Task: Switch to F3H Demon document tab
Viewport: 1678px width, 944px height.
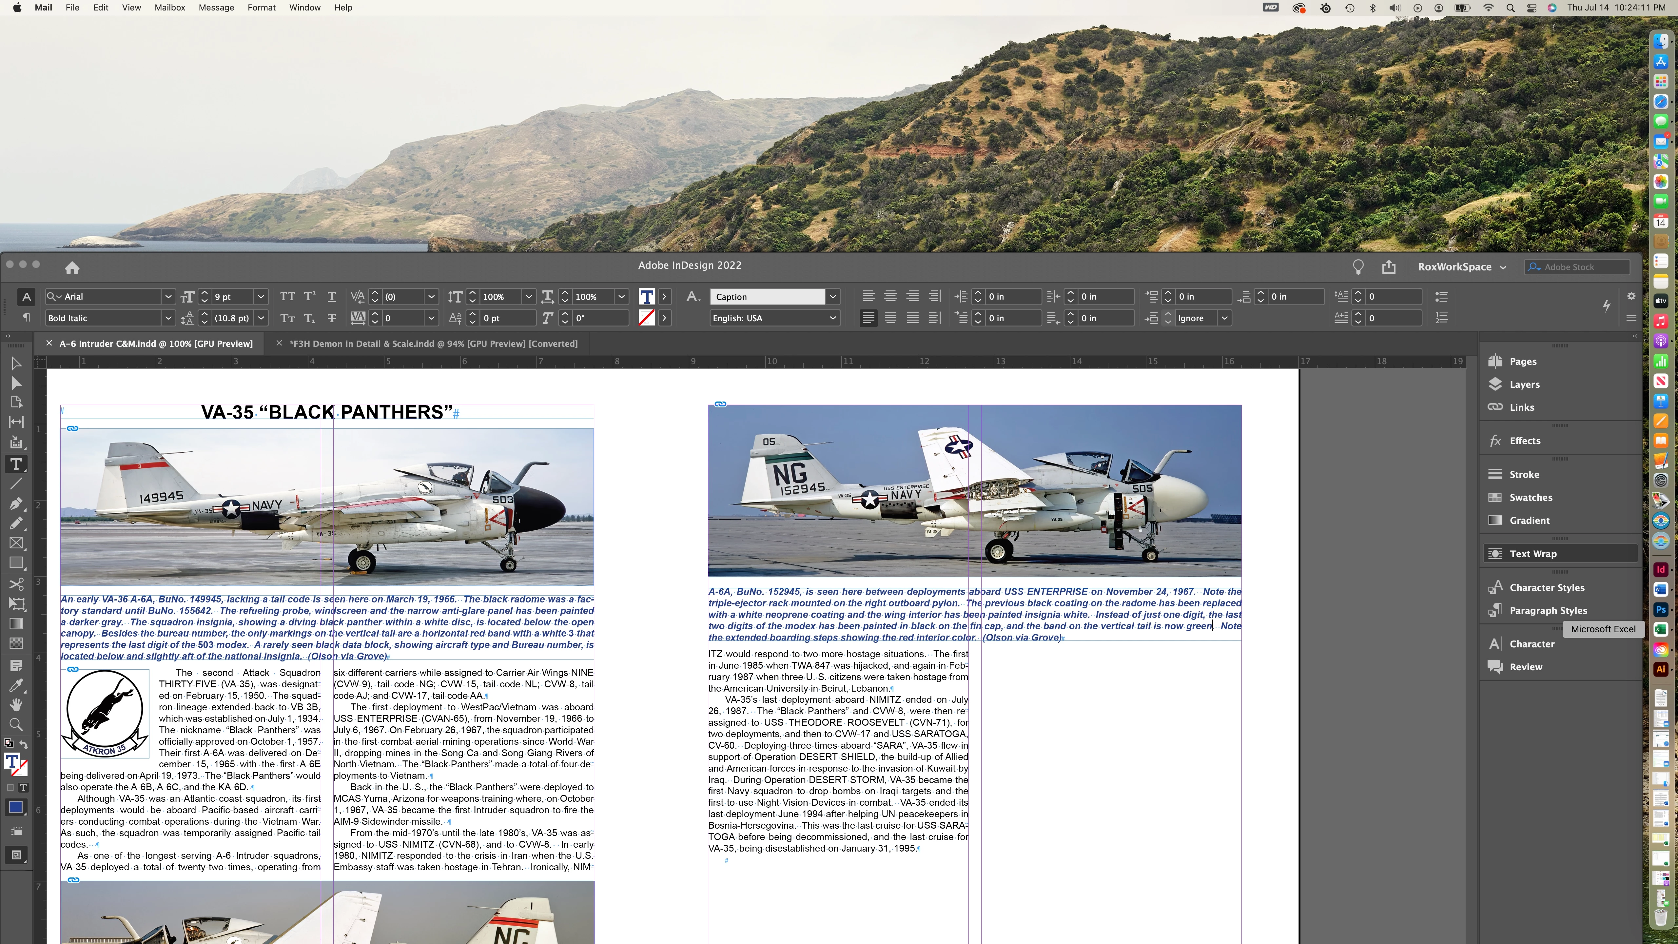Action: coord(433,343)
